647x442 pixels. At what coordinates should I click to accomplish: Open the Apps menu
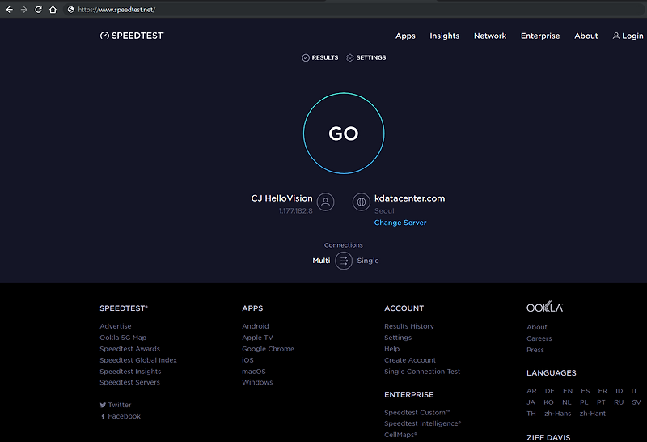406,36
